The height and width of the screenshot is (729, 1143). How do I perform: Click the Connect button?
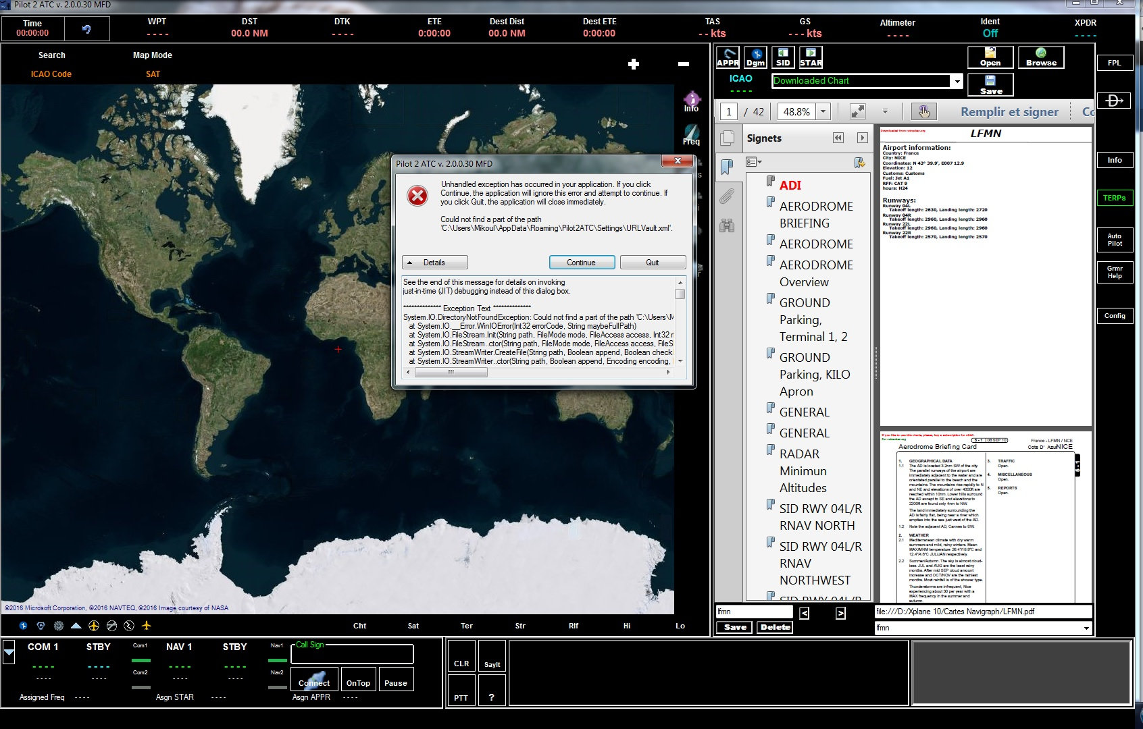pos(314,679)
